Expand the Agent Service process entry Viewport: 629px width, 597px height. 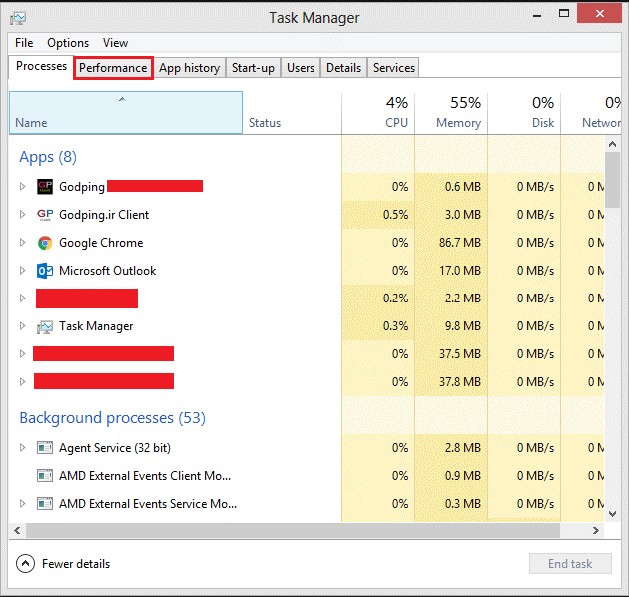point(23,448)
